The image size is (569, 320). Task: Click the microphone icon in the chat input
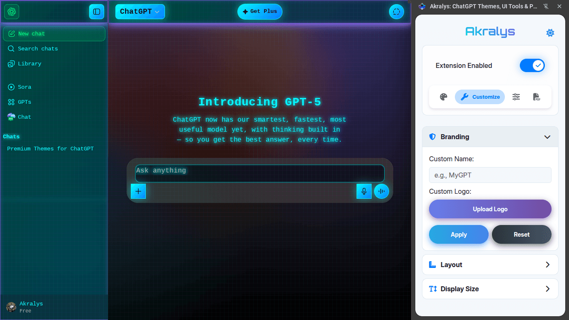364,191
